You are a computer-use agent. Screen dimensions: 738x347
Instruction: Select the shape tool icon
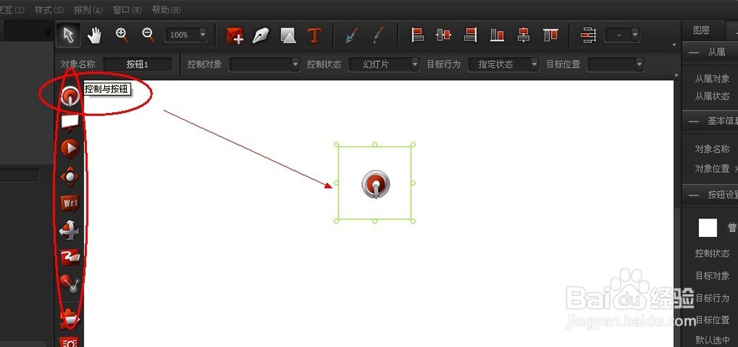(x=288, y=35)
